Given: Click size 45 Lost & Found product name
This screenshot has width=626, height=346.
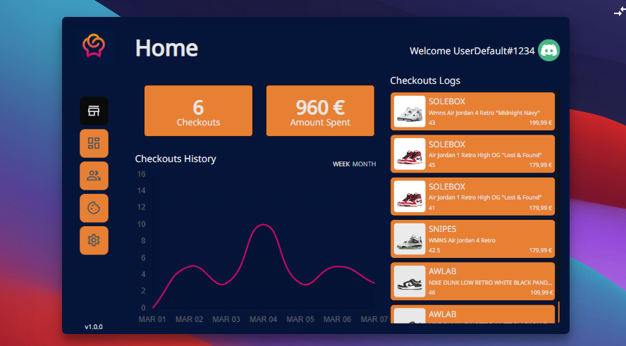Looking at the screenshot, I should (485, 155).
